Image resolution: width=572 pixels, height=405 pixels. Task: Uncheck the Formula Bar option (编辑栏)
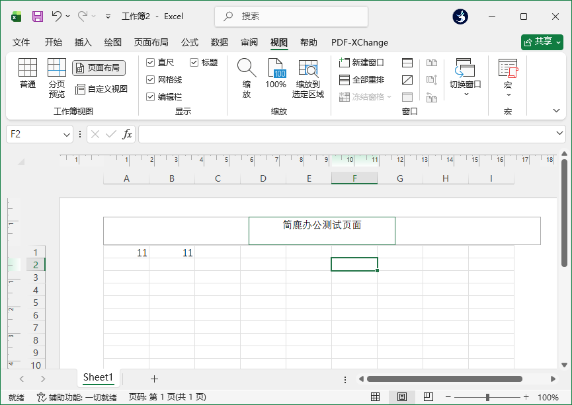click(x=151, y=96)
